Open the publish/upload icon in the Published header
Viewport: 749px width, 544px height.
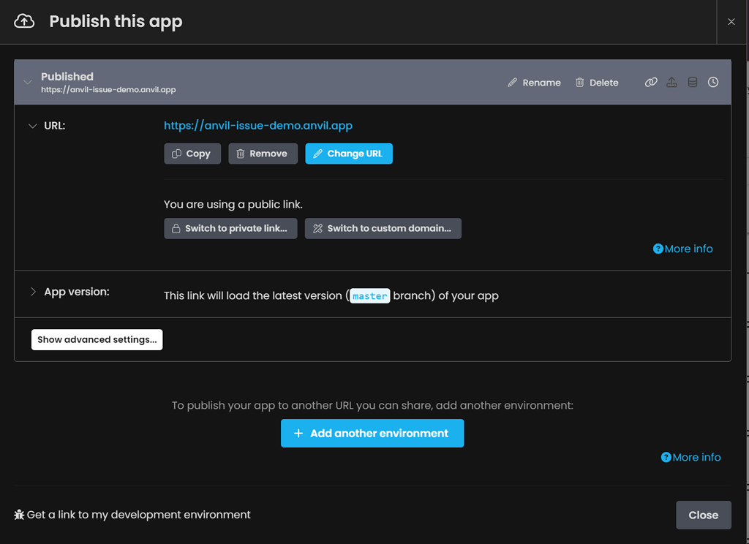click(x=672, y=82)
